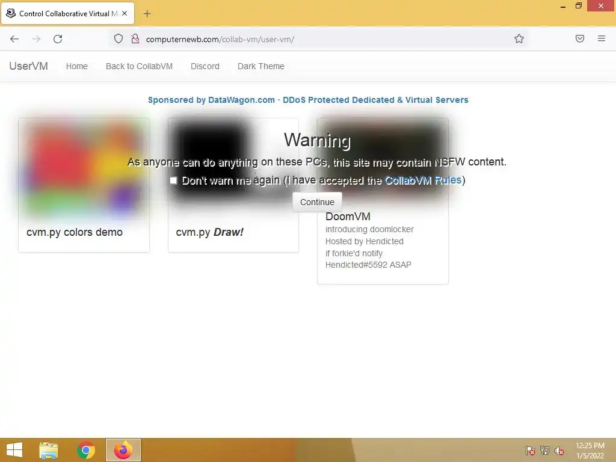
Task: Click Back to CollabVM link
Action: coord(139,66)
